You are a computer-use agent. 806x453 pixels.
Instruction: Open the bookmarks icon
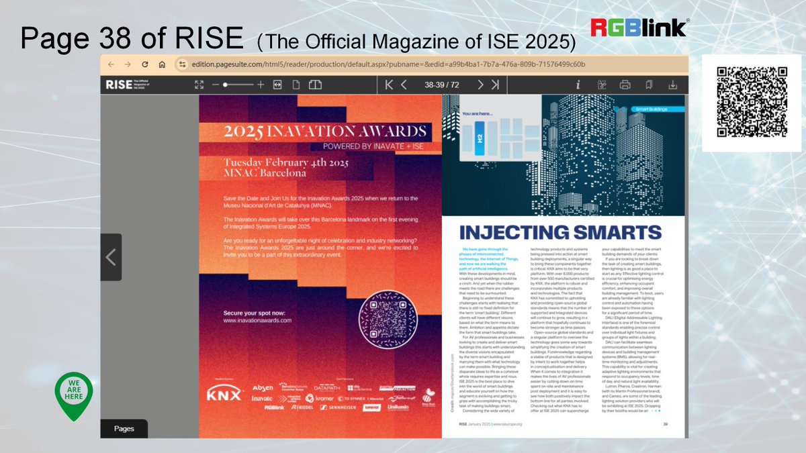649,85
